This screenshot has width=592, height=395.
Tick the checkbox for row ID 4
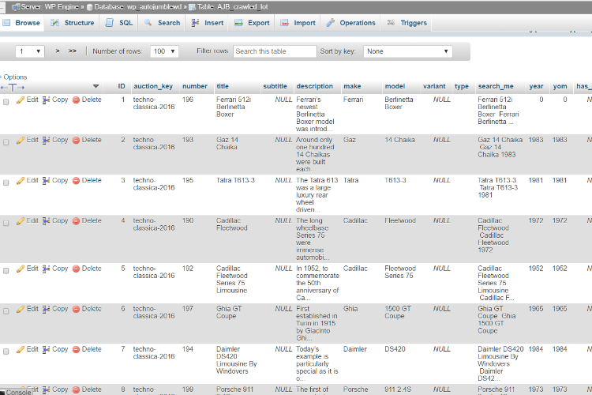pyautogui.click(x=6, y=223)
